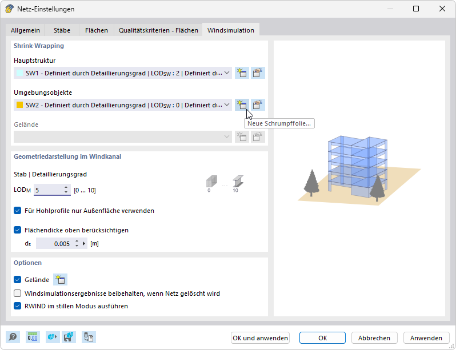Viewport: 456px width, 350px height.
Task: Create new shrink wrap for Hauptstruktur
Action: point(242,73)
